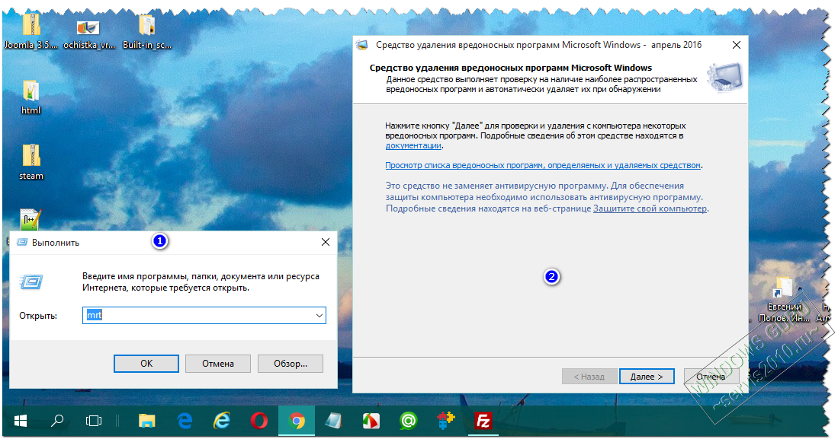Open the red-green pen app on the taskbar

371,422
